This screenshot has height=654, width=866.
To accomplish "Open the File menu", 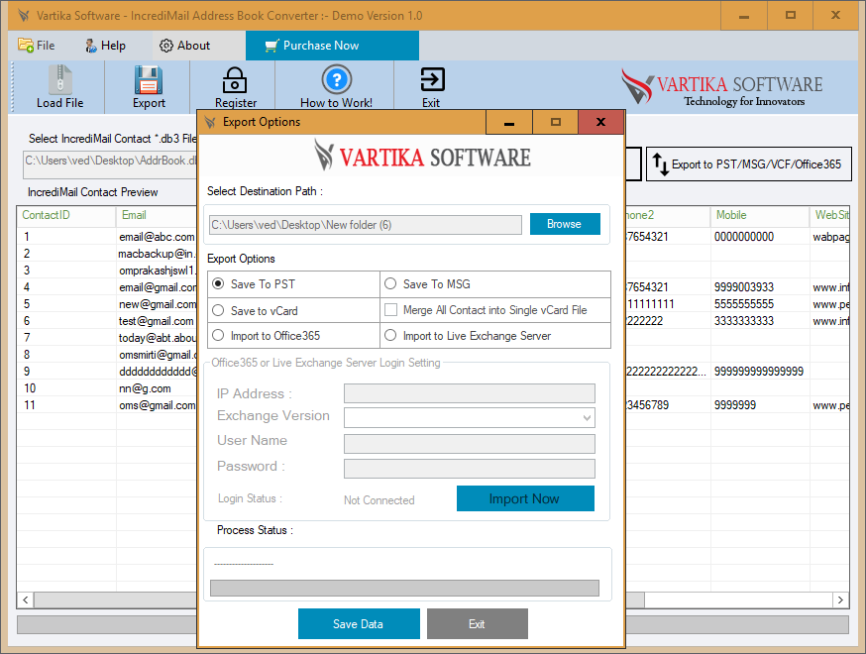I will click(37, 46).
